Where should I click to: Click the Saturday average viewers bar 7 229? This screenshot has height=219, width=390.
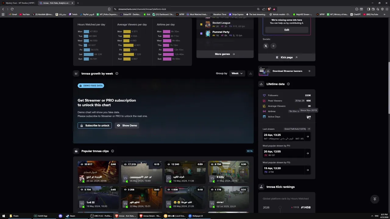[x=129, y=54]
